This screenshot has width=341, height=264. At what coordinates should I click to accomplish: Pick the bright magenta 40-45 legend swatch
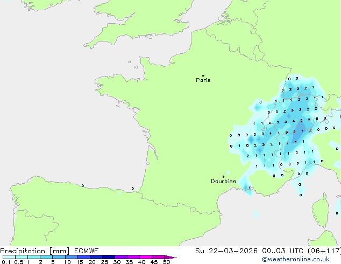point(146,257)
